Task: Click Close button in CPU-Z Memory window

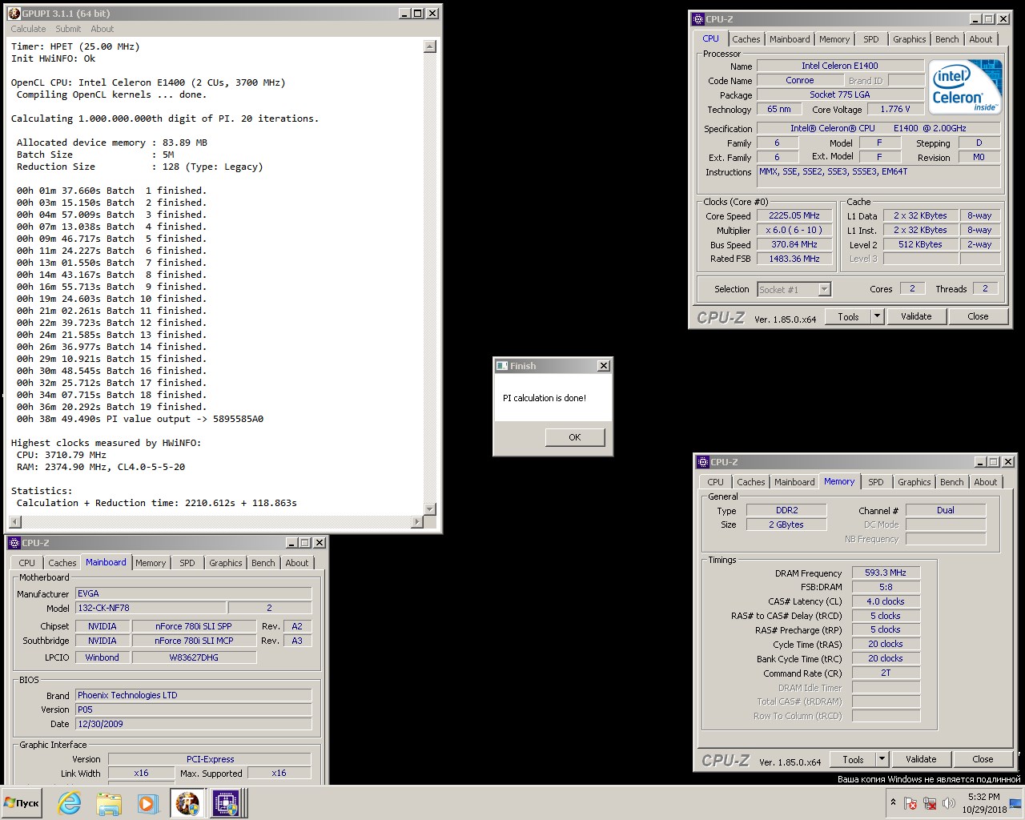Action: point(983,759)
